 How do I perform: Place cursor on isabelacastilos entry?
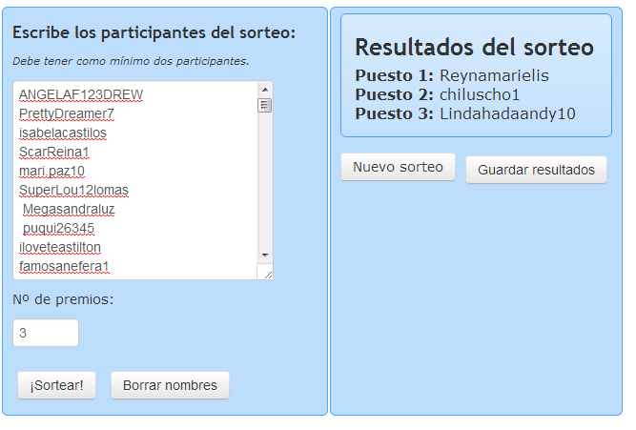(63, 133)
